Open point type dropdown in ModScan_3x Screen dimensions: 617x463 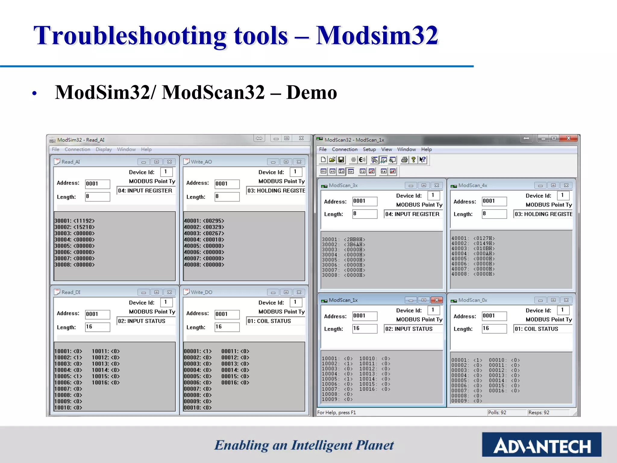coord(413,214)
